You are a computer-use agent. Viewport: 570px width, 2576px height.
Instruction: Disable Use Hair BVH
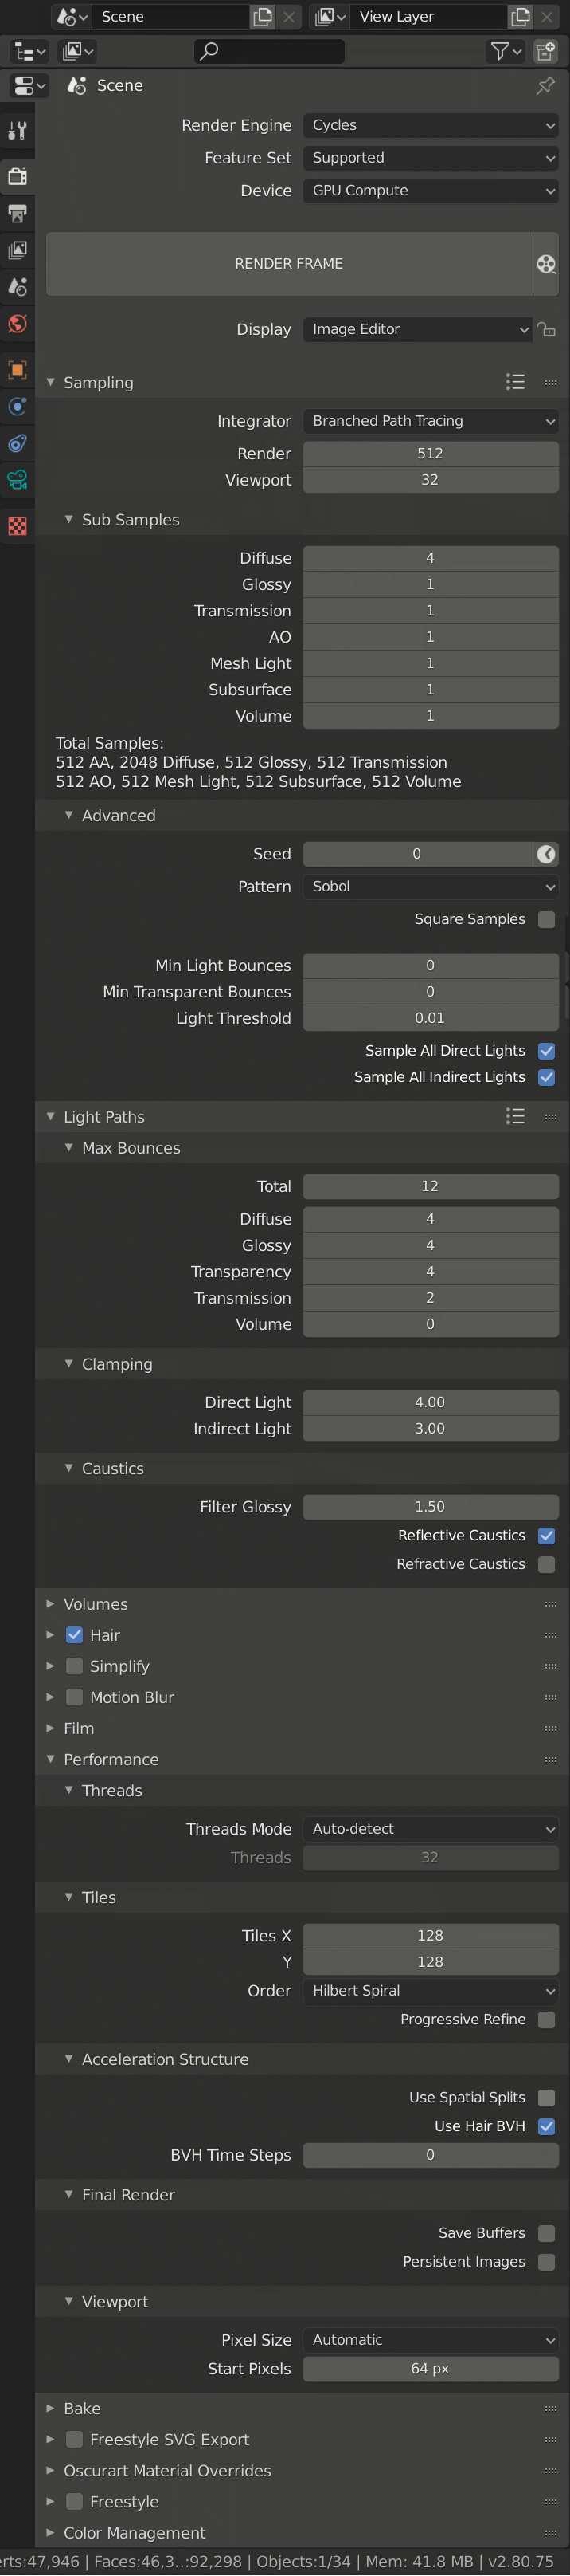[546, 2127]
